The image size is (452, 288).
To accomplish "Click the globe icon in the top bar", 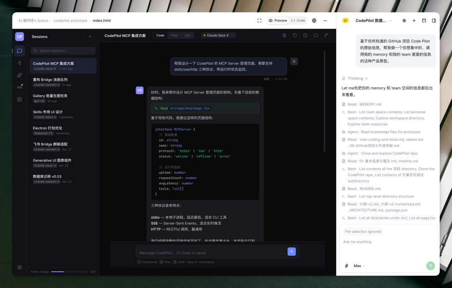I will coord(314,20).
